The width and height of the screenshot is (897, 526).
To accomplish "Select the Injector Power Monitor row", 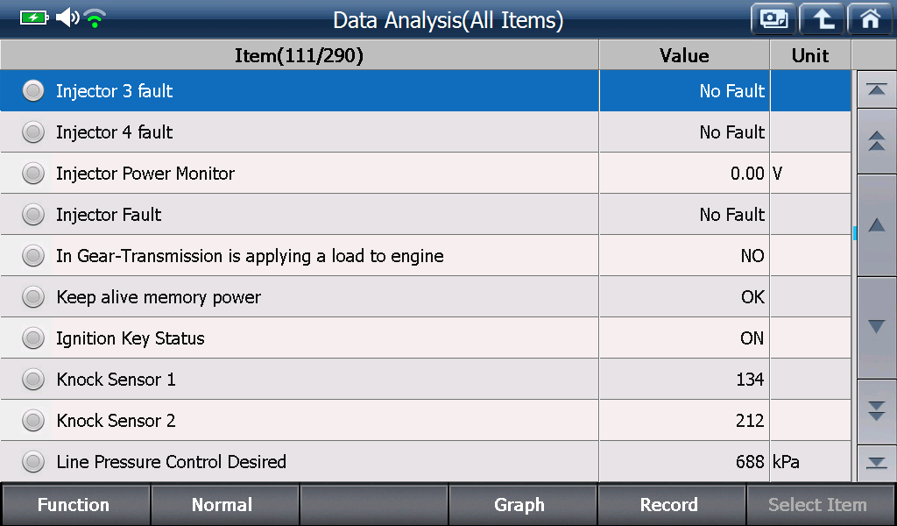I will point(426,174).
